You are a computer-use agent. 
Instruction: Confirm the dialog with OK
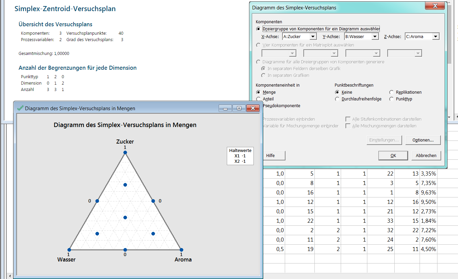click(393, 156)
